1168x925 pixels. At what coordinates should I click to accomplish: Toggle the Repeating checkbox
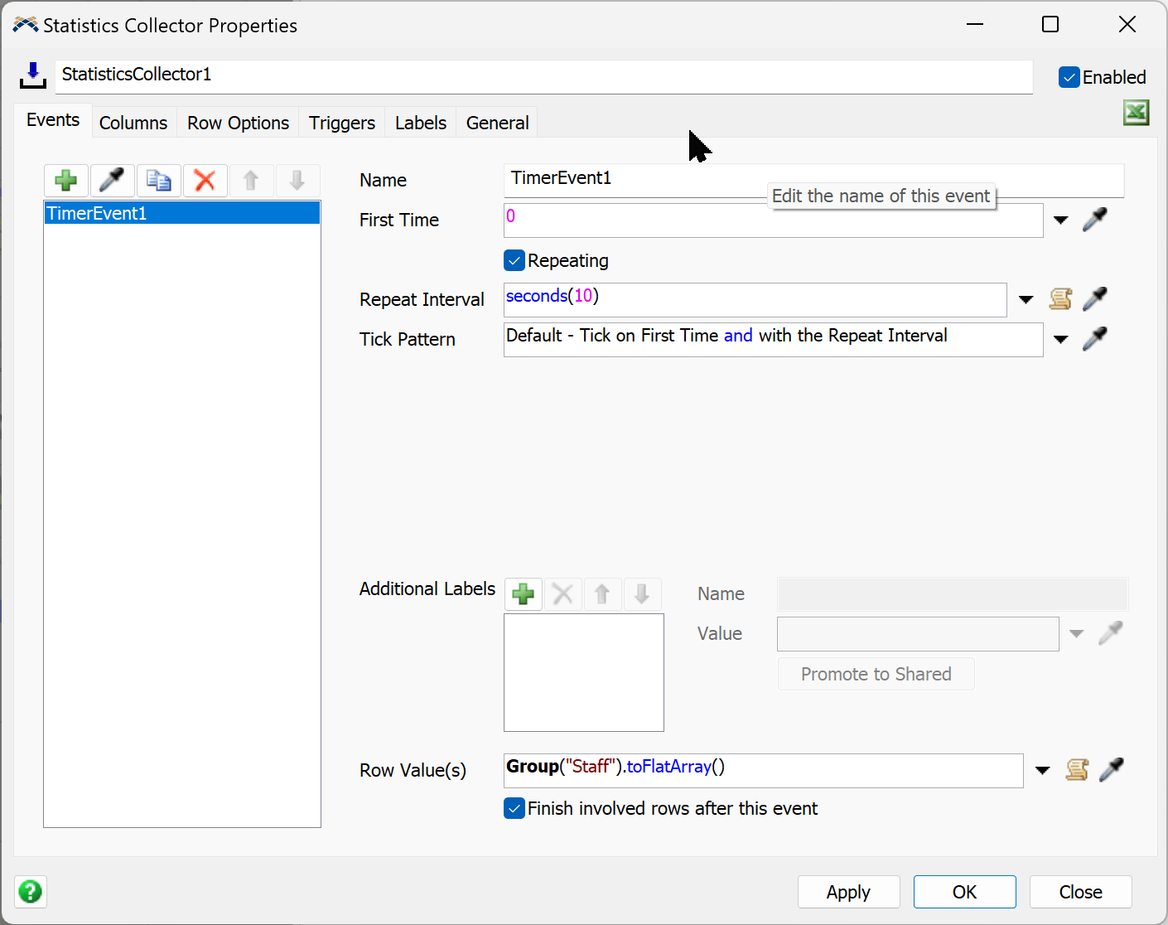click(514, 260)
